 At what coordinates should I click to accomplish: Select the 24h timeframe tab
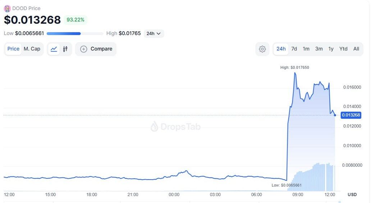[x=281, y=49]
